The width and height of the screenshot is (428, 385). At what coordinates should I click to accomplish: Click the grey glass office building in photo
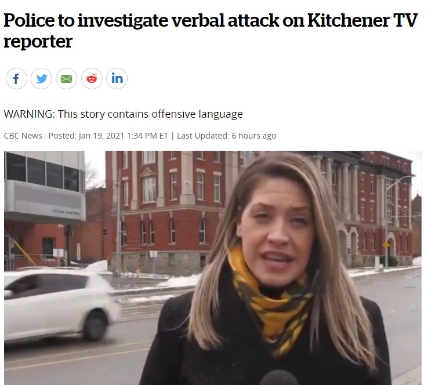tap(45, 186)
